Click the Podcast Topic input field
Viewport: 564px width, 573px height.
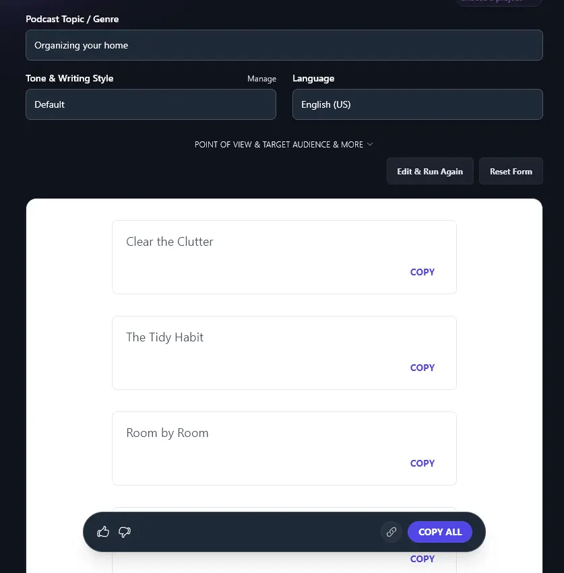click(284, 45)
